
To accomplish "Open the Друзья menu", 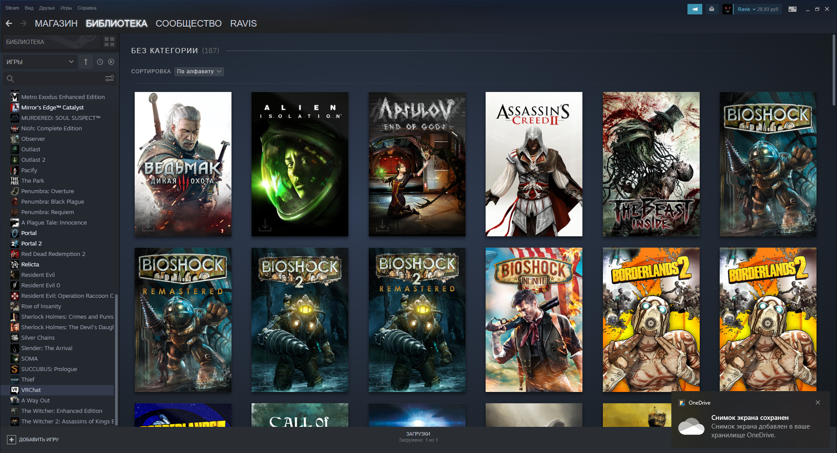I will tap(47, 8).
